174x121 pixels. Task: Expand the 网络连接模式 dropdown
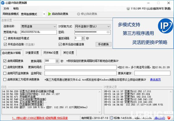point(44,14)
